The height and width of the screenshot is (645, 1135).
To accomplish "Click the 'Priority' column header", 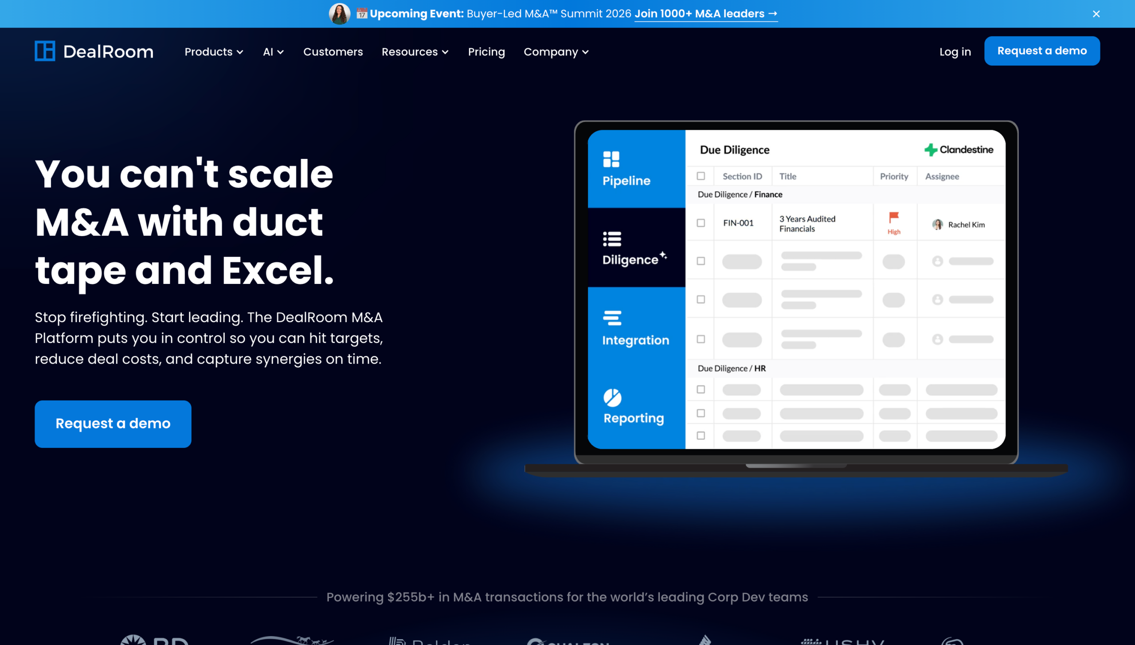I will 894,176.
